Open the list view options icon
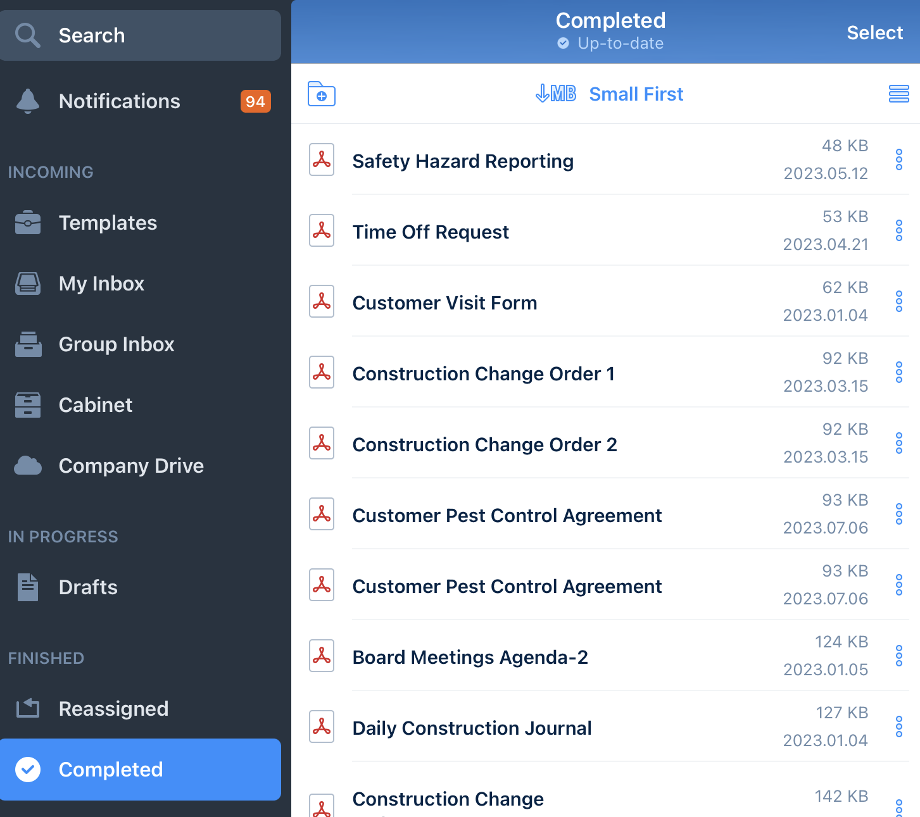920x817 pixels. (x=898, y=94)
